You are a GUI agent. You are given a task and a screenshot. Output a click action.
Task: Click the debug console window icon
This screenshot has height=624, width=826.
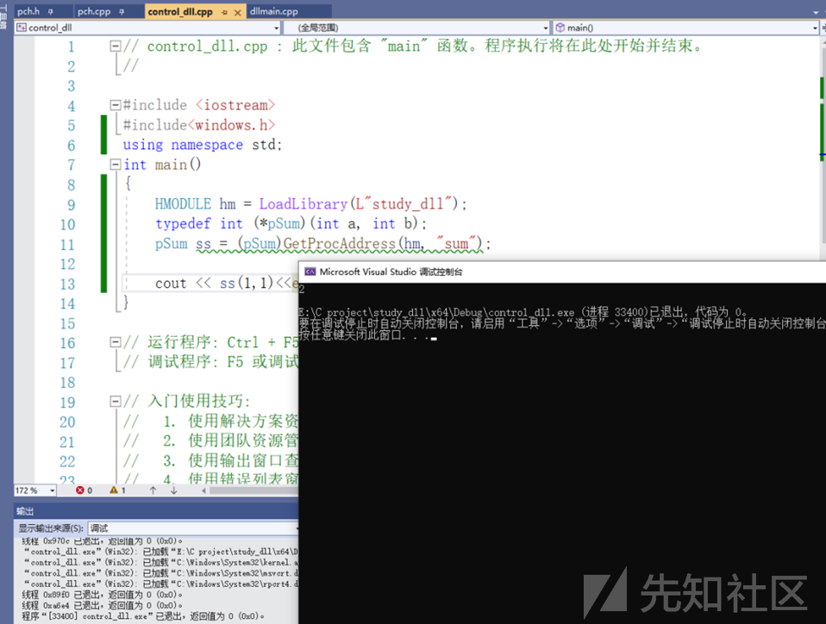tap(310, 271)
